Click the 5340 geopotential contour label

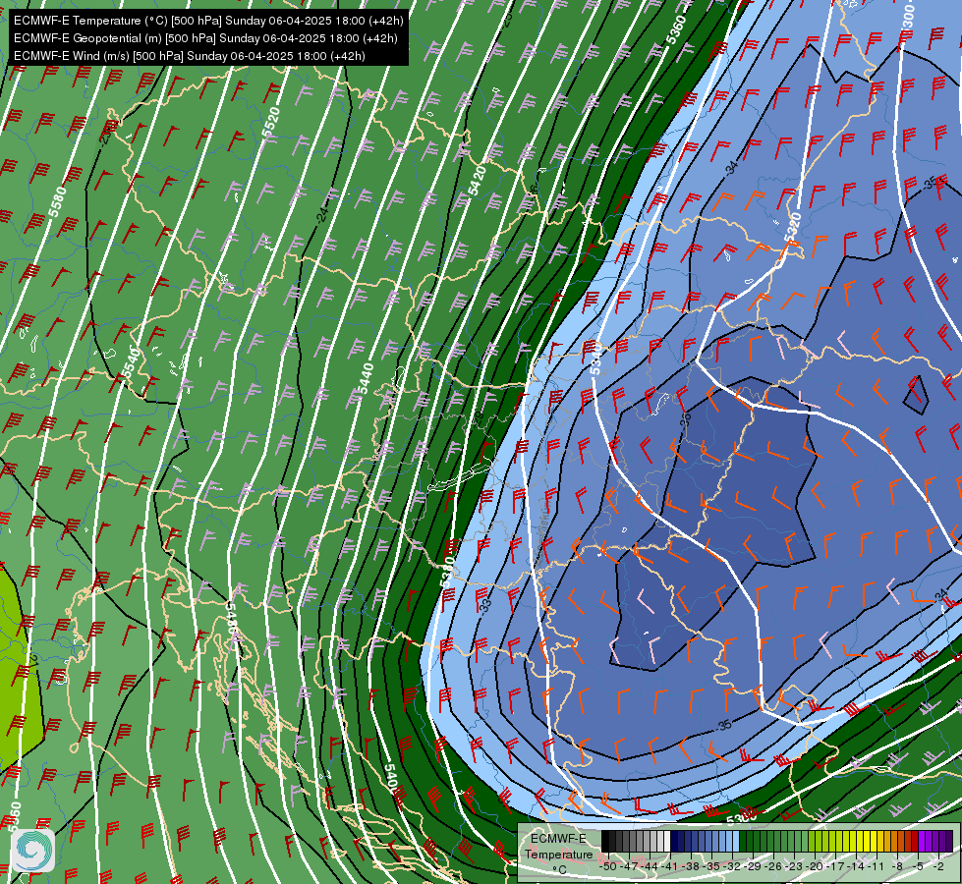(x=595, y=359)
